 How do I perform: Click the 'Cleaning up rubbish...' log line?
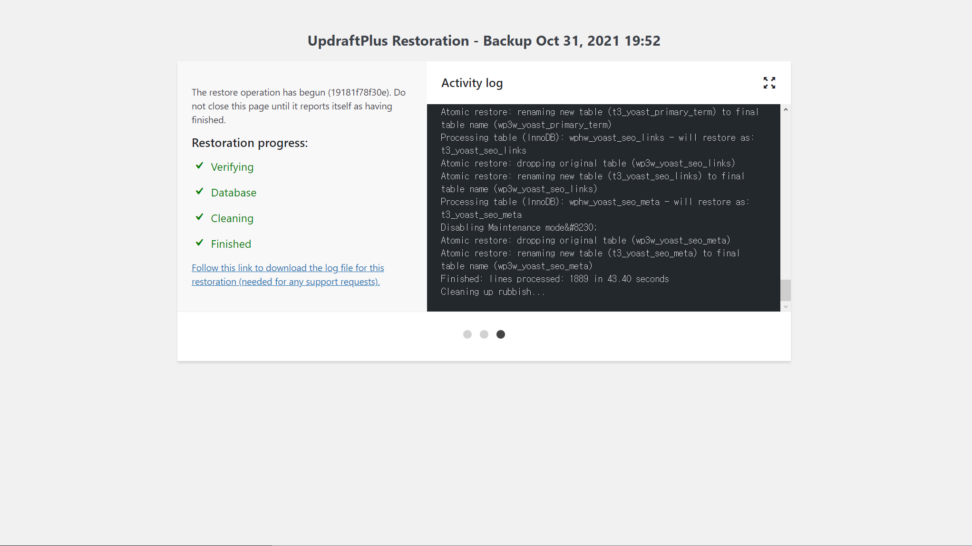492,292
